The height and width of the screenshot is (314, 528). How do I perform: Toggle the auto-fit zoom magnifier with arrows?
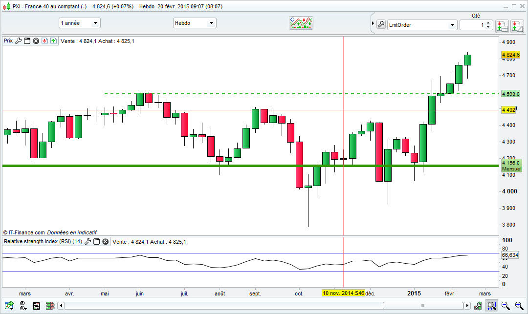(492, 306)
